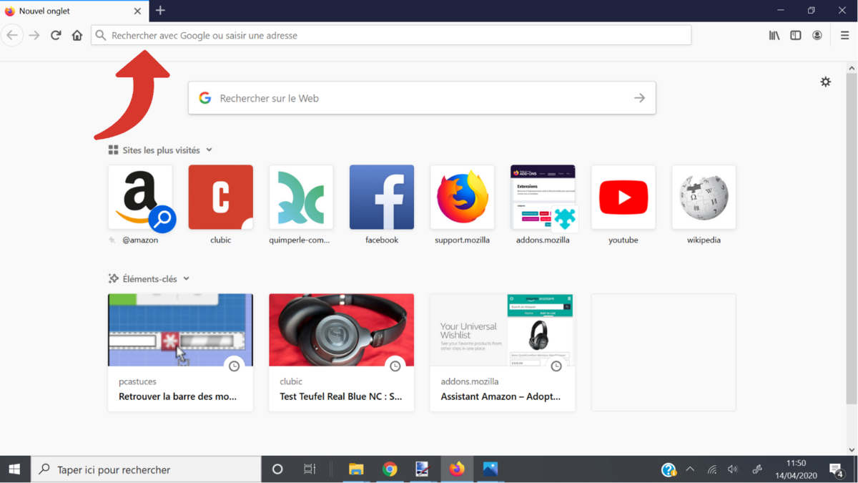Open Task View in taskbar

[310, 469]
